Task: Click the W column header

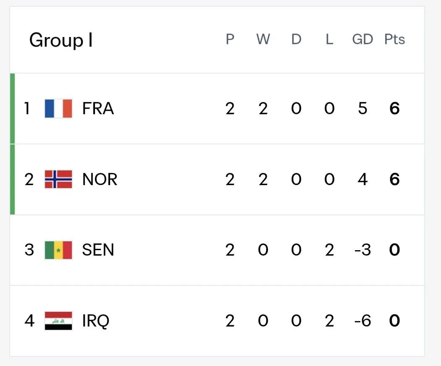Action: pyautogui.click(x=263, y=39)
